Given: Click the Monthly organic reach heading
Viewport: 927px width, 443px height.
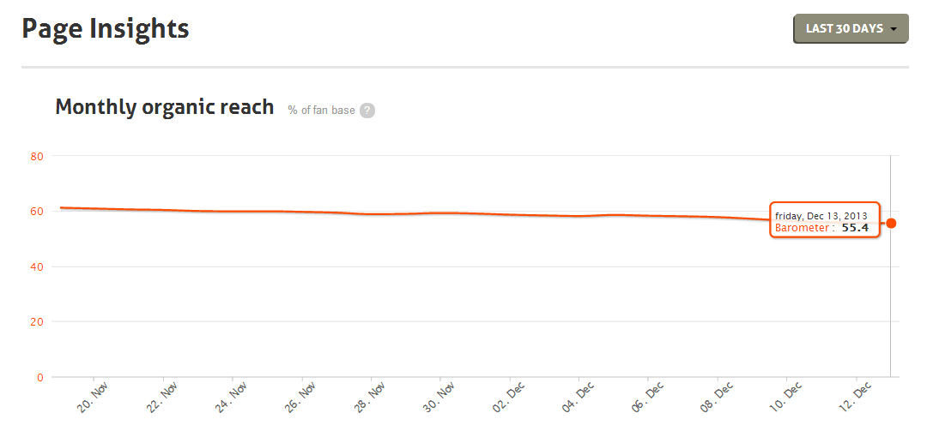Looking at the screenshot, I should pos(165,108).
